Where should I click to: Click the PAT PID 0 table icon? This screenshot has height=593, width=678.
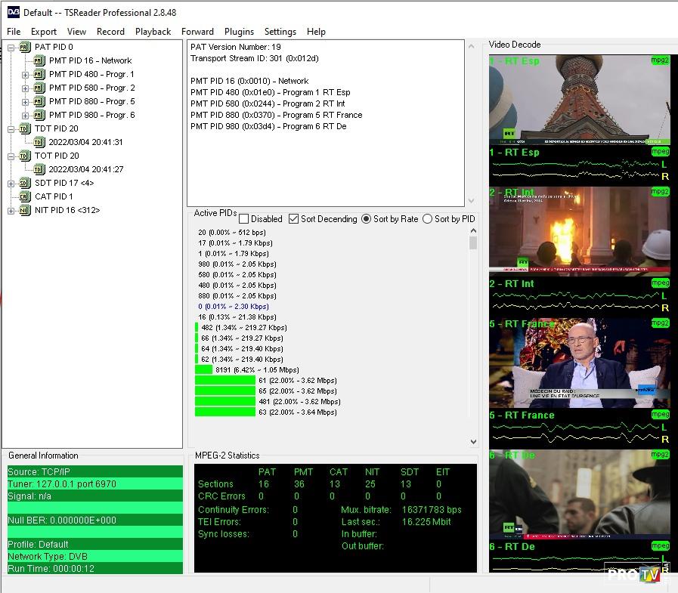pos(24,47)
